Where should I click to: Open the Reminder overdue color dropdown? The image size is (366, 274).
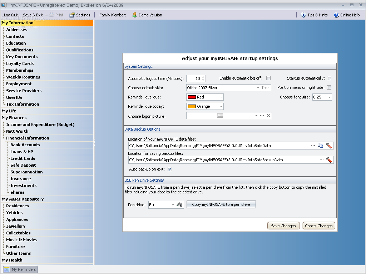[221, 97]
